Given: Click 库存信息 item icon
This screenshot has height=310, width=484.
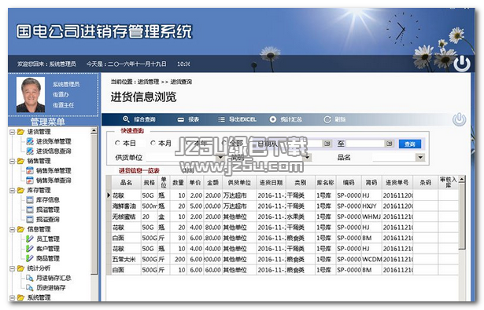Looking at the screenshot, I should pyautogui.click(x=30, y=200).
